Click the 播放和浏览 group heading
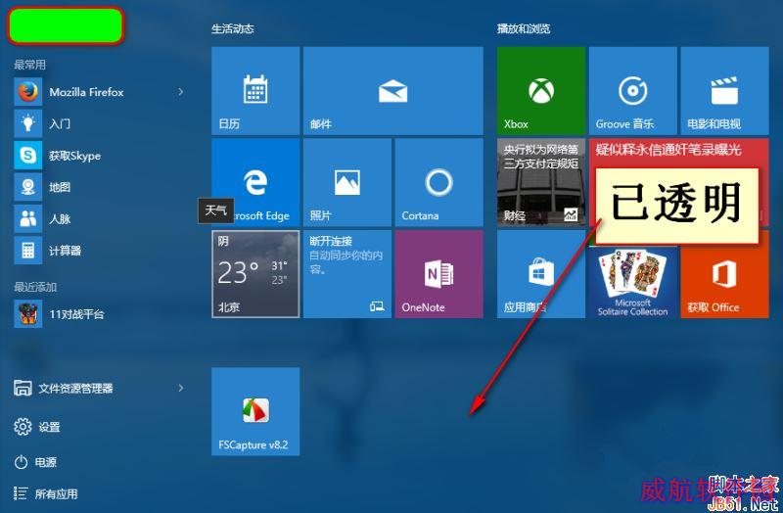Screen dimensions: 783x513 point(524,29)
